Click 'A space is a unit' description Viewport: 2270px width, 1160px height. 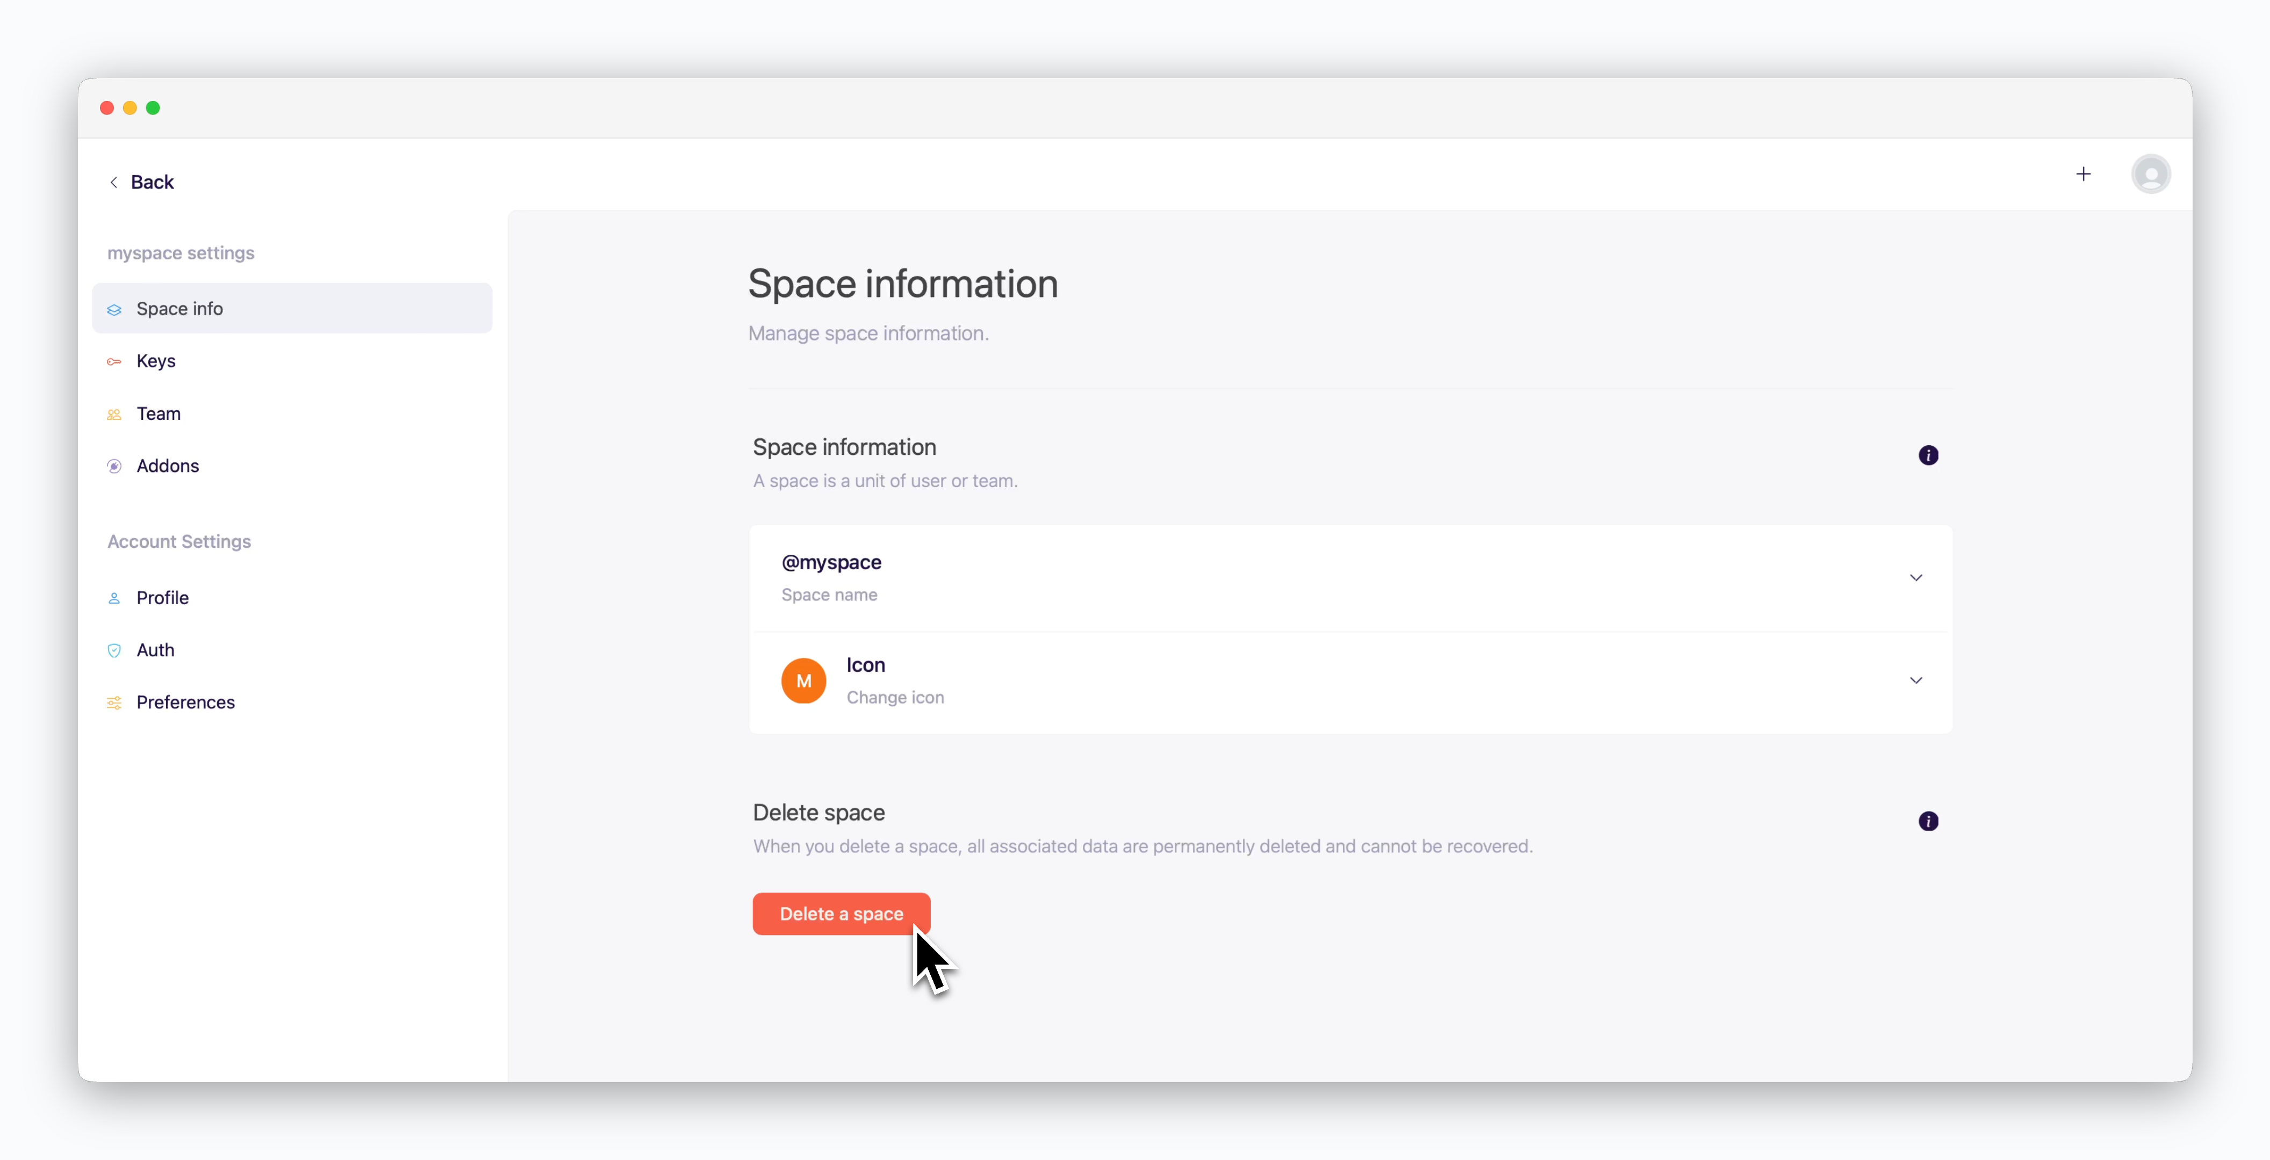(885, 481)
